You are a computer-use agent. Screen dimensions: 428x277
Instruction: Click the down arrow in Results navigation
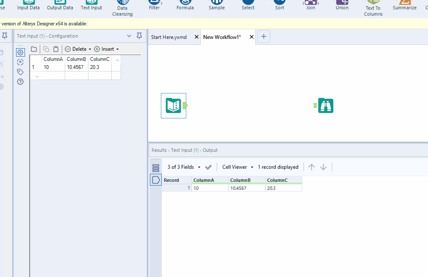click(x=323, y=167)
